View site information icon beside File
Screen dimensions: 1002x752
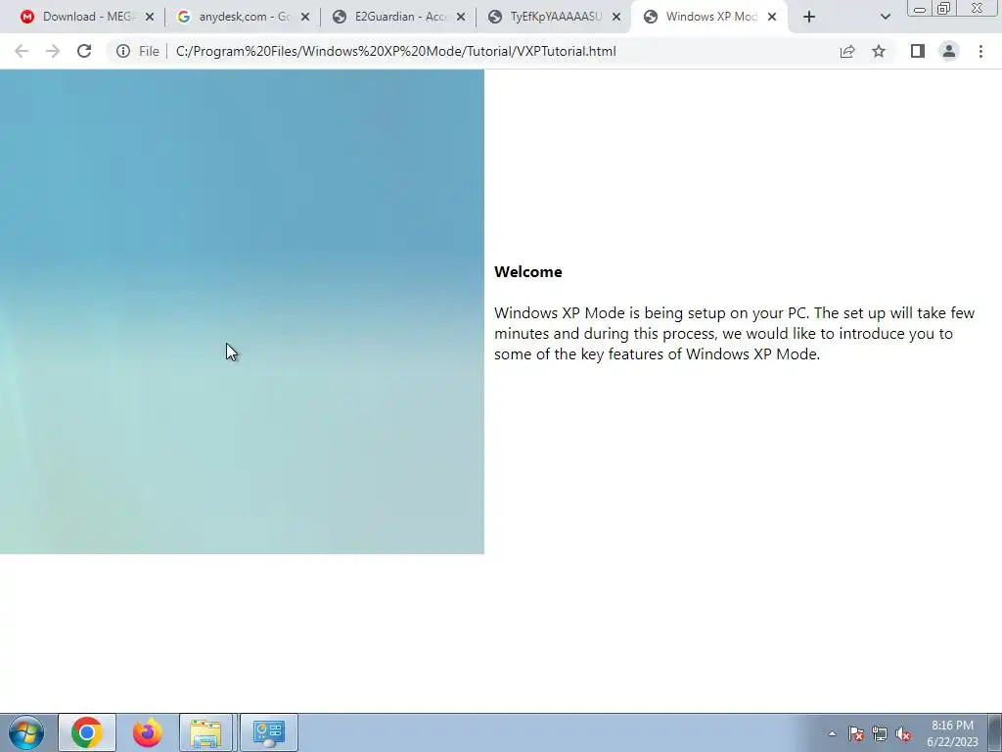point(122,51)
